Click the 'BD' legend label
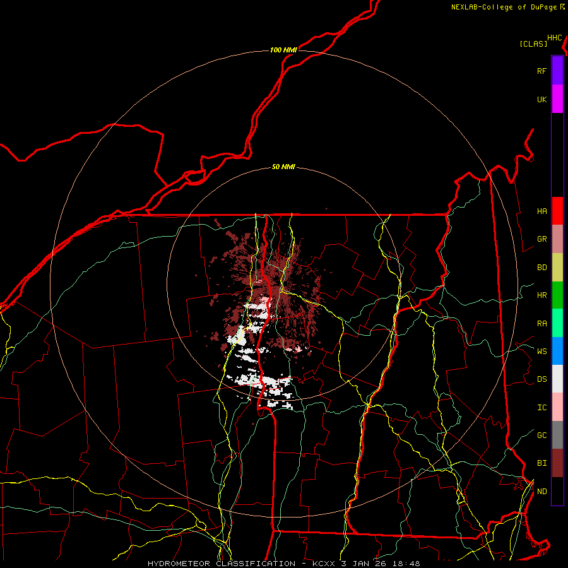This screenshot has height=568, width=568. pyautogui.click(x=541, y=268)
